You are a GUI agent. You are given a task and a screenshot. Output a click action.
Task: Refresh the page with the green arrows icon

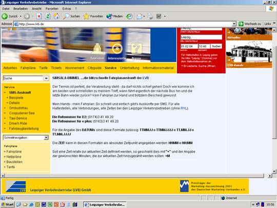pyautogui.click(x=48, y=16)
